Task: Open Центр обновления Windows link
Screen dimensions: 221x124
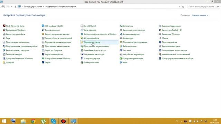Action: click(x=58, y=59)
